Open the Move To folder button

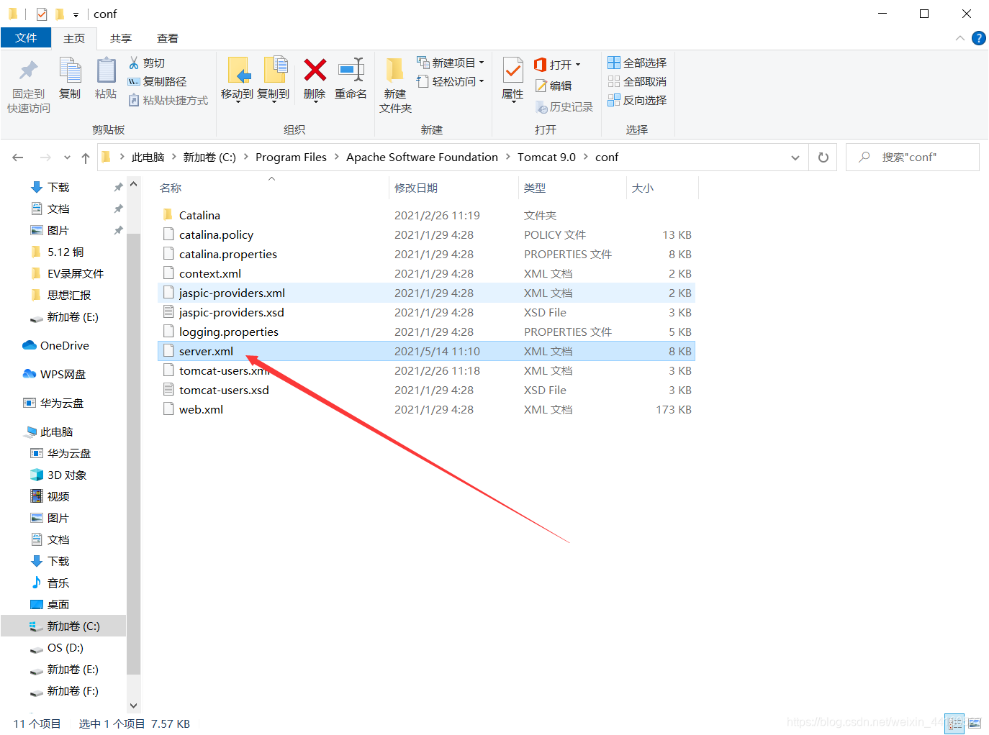(x=238, y=80)
